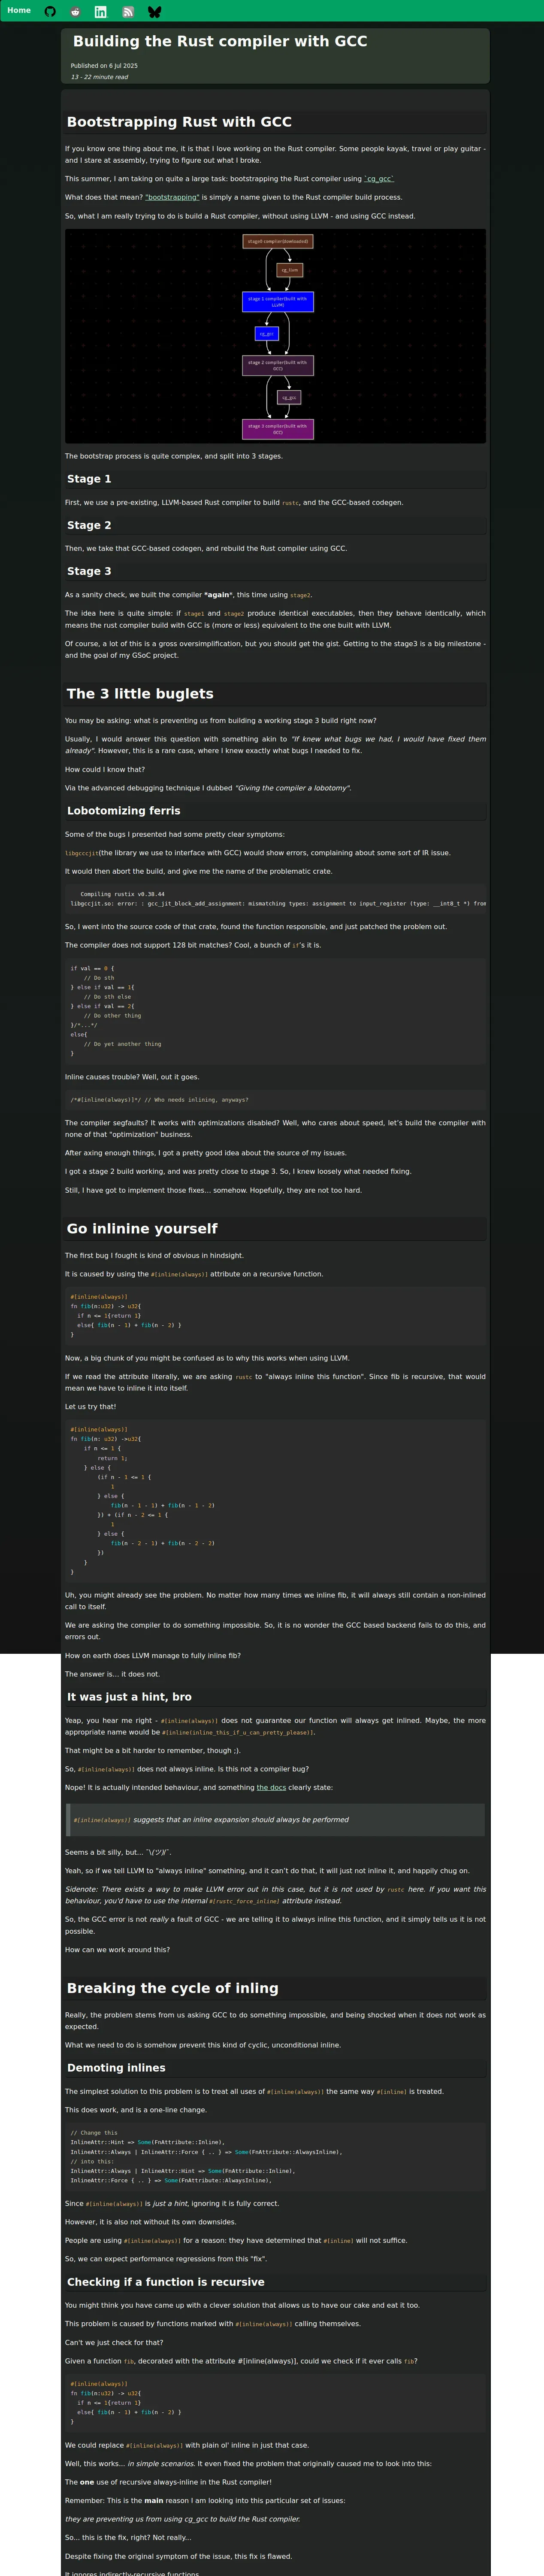Image resolution: width=544 pixels, height=2576 pixels.
Task: Click the "#[rustc_force_inline]" inline code
Action: coord(244,1901)
